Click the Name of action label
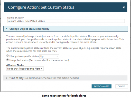The height and width of the screenshot is (98, 131). 16,18
